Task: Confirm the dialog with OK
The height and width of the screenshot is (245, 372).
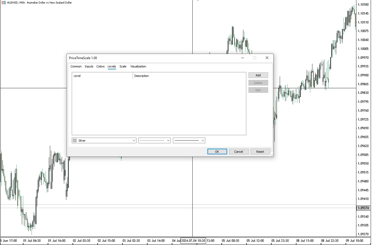Action: [x=217, y=152]
